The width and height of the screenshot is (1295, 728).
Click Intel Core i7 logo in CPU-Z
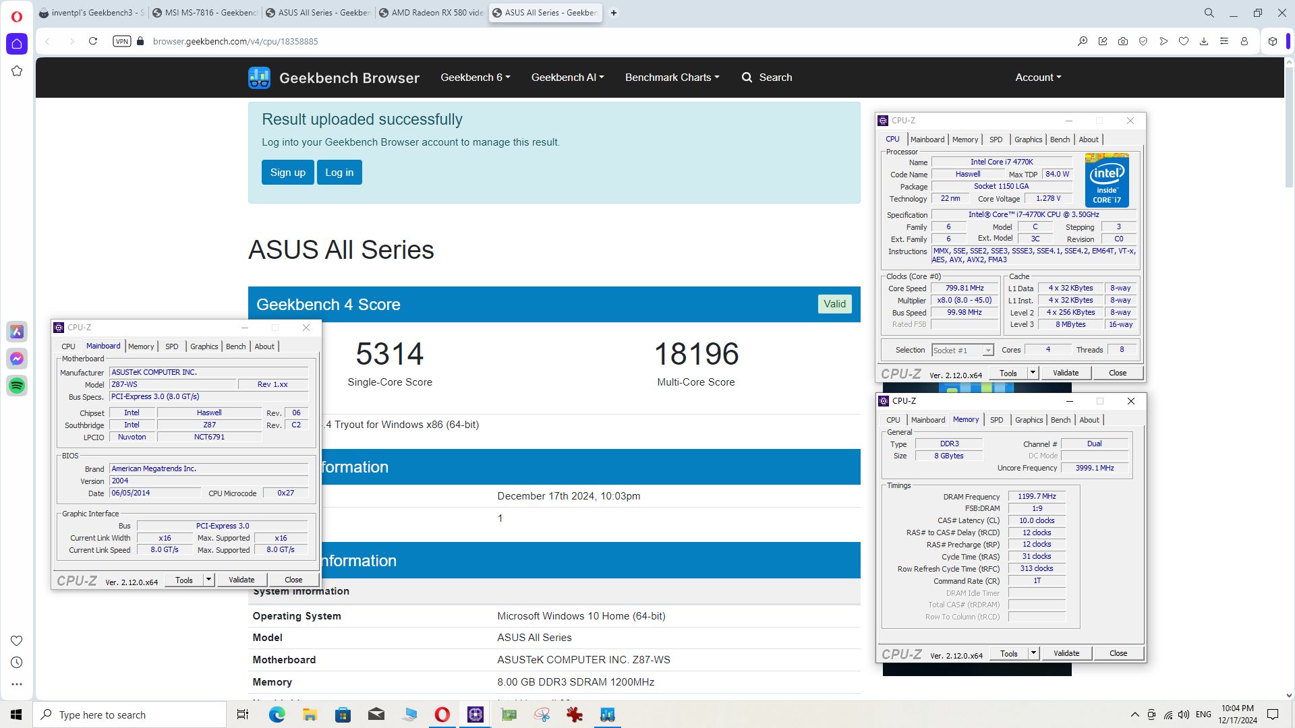pos(1107,180)
